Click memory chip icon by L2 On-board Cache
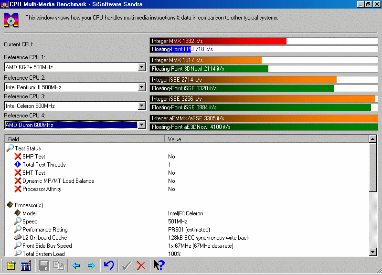 (x=18, y=237)
